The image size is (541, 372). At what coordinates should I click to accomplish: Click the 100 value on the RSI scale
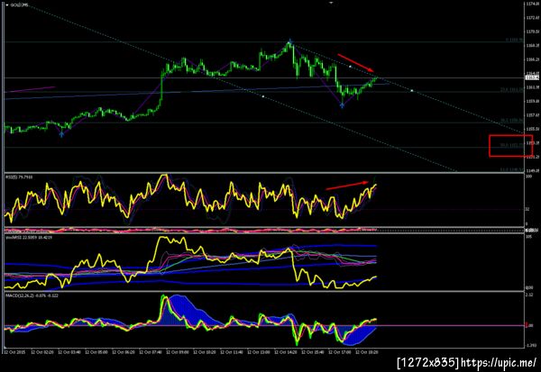click(528, 177)
